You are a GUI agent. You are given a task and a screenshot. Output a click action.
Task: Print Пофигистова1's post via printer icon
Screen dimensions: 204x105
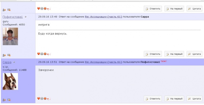pyautogui.click(x=42, y=54)
